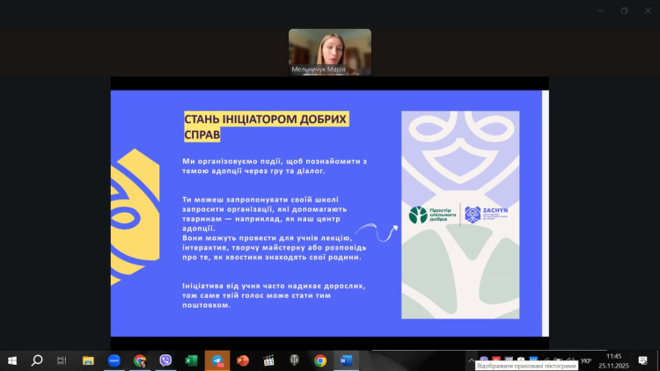660x371 pixels.
Task: Select Мельничук Марія's video thumbnail
Action: (x=330, y=51)
